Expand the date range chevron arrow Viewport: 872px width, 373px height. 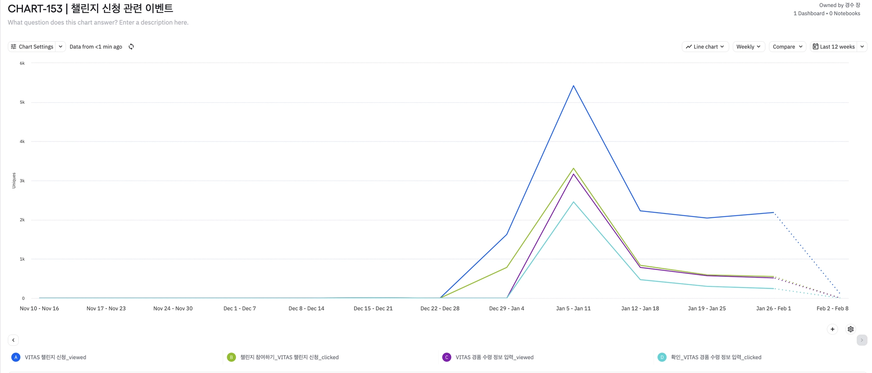coord(862,47)
